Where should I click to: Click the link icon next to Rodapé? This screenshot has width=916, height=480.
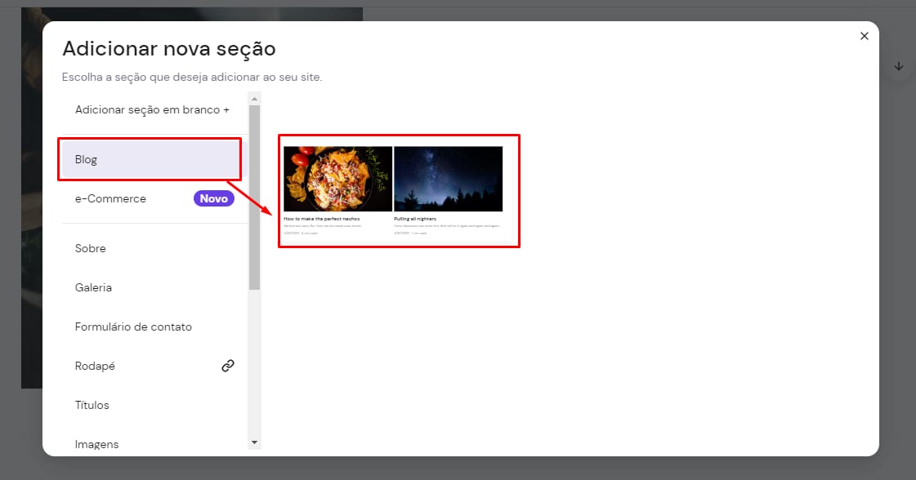point(228,366)
